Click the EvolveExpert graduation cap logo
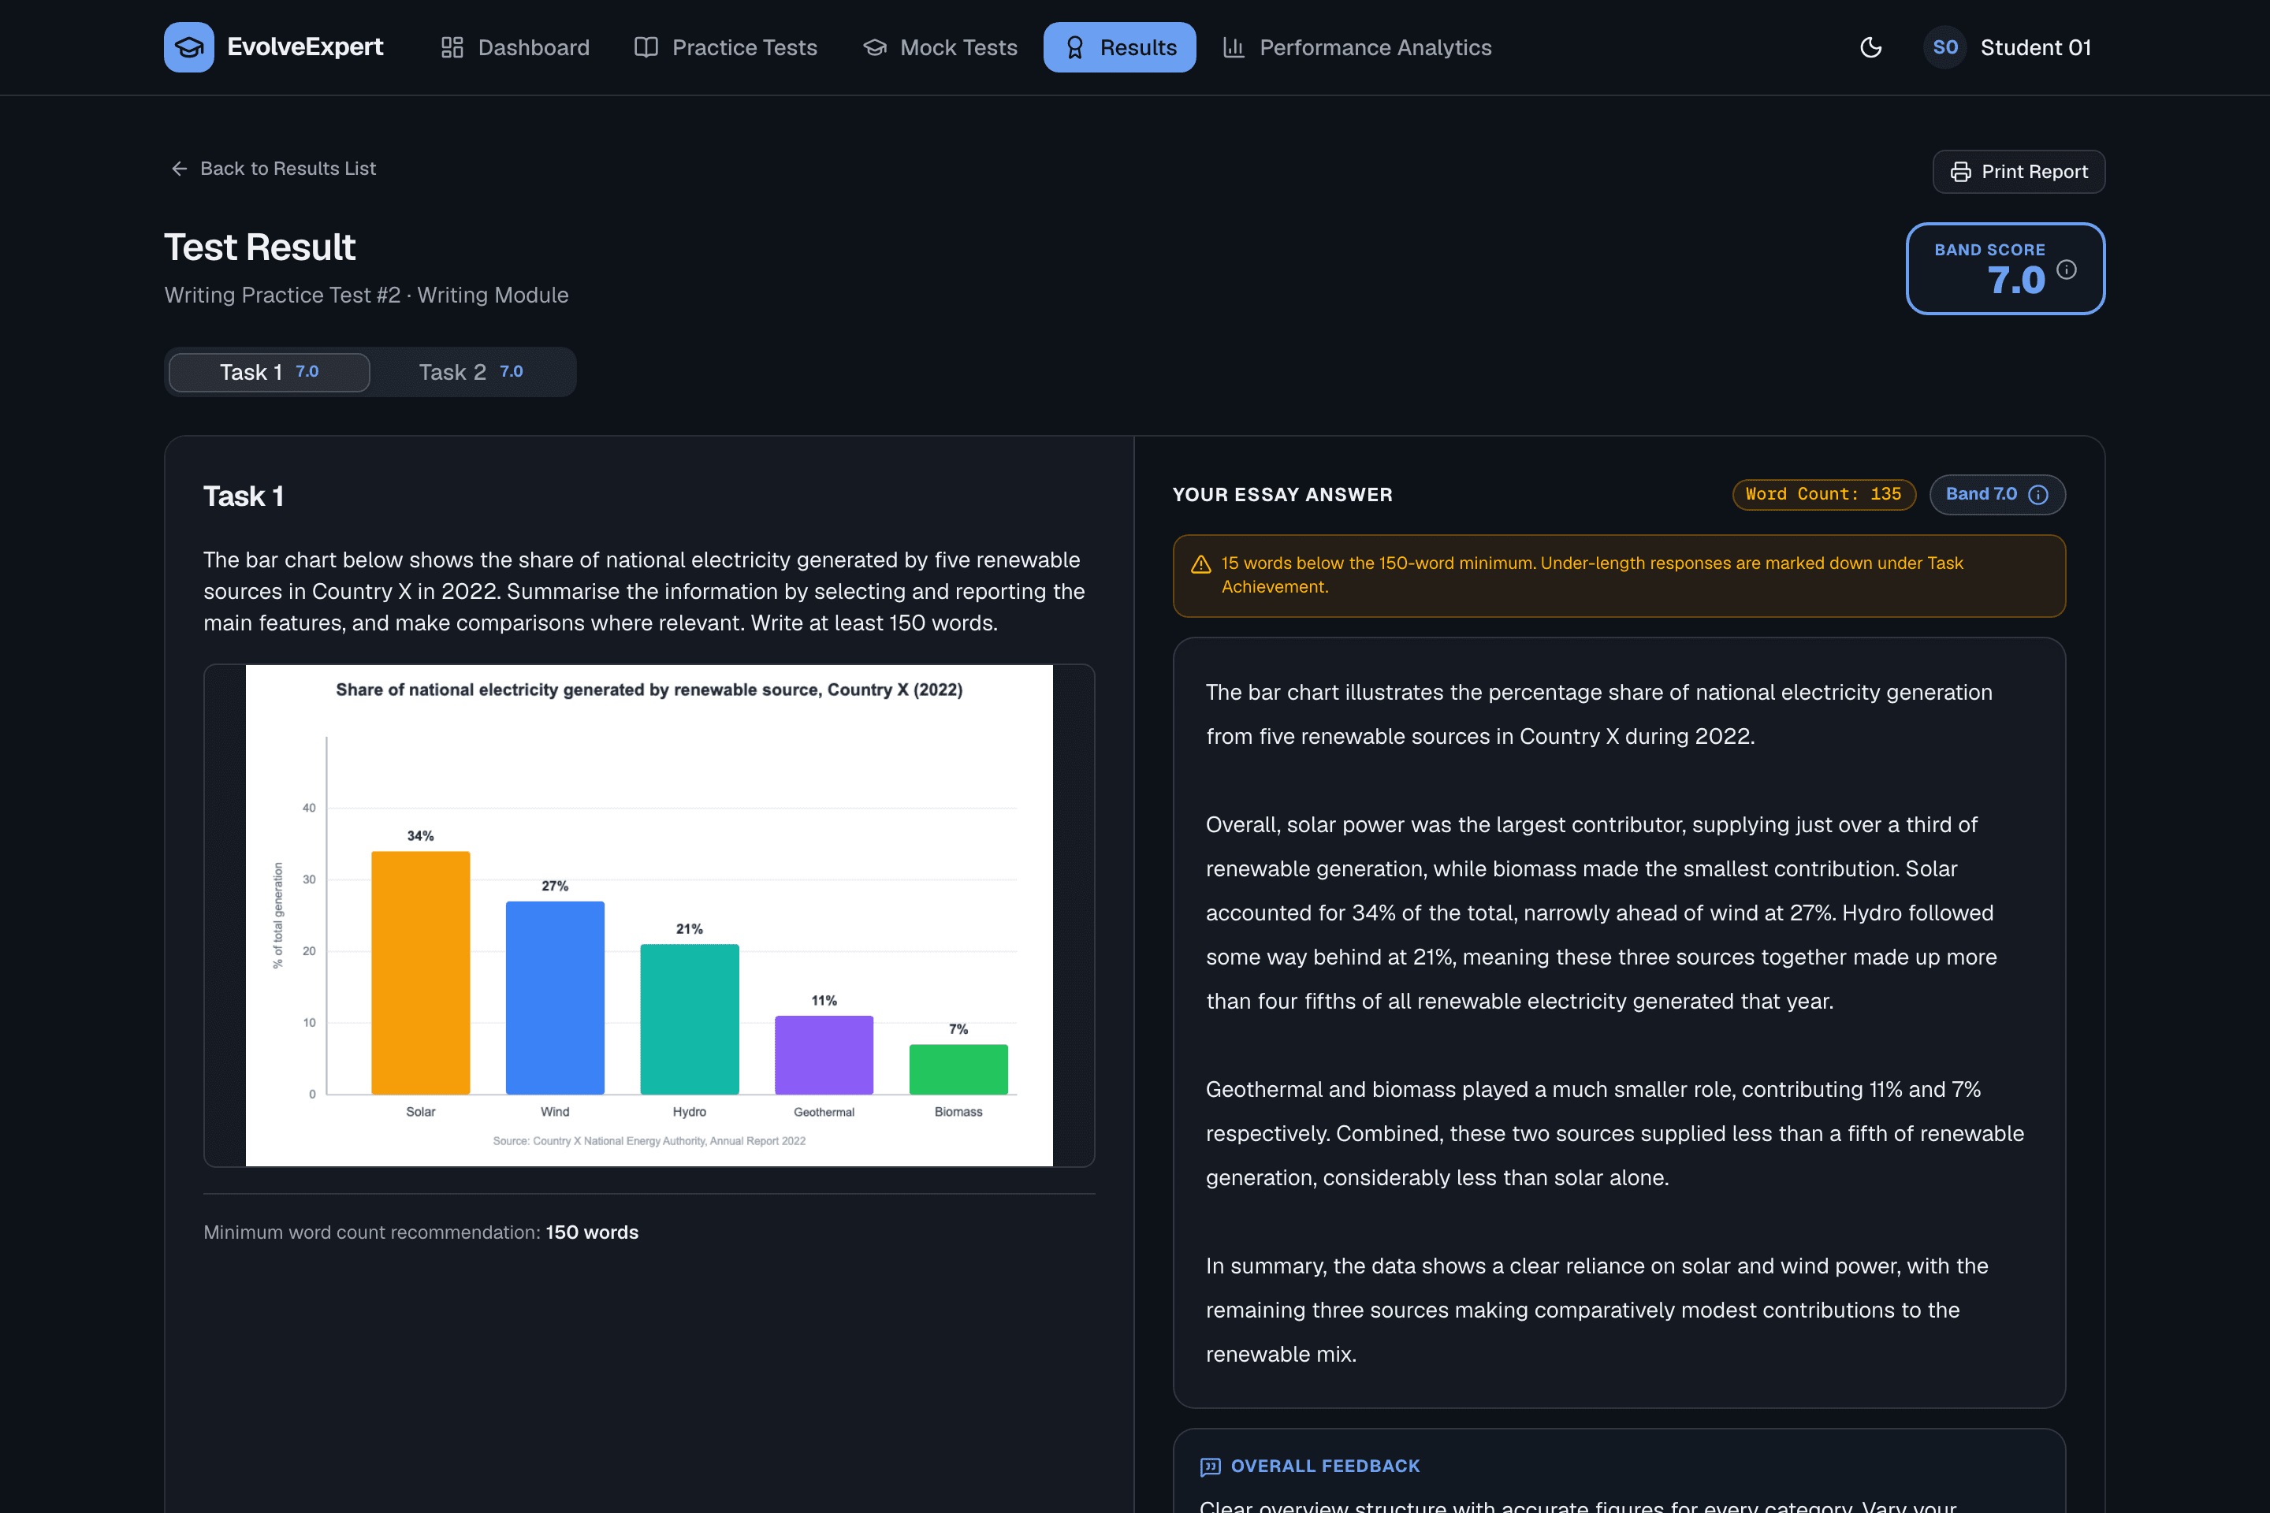The height and width of the screenshot is (1513, 2270). coord(188,47)
